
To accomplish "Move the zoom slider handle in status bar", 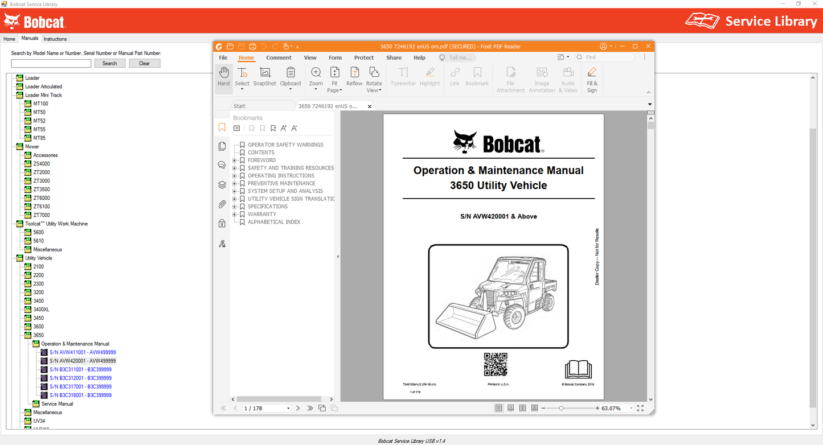I will 562,408.
